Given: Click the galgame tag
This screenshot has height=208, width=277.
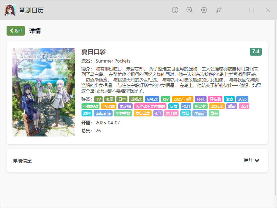Looking at the screenshot, I should [103, 113].
